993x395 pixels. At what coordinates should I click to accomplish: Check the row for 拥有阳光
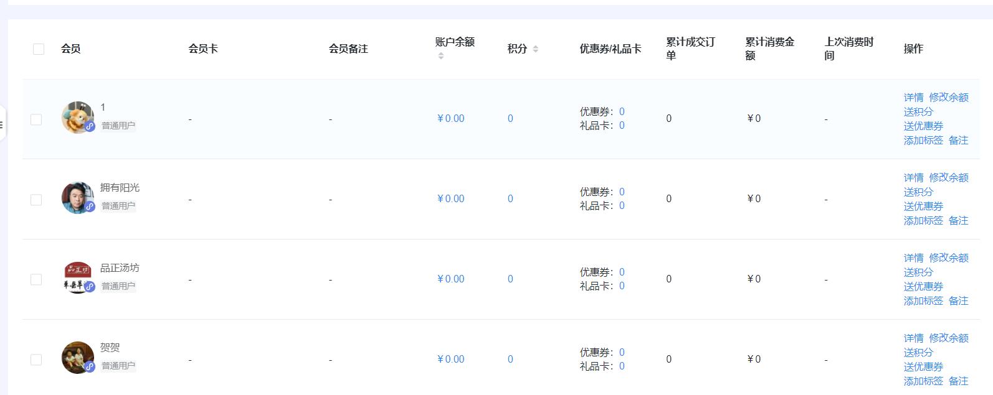point(36,200)
